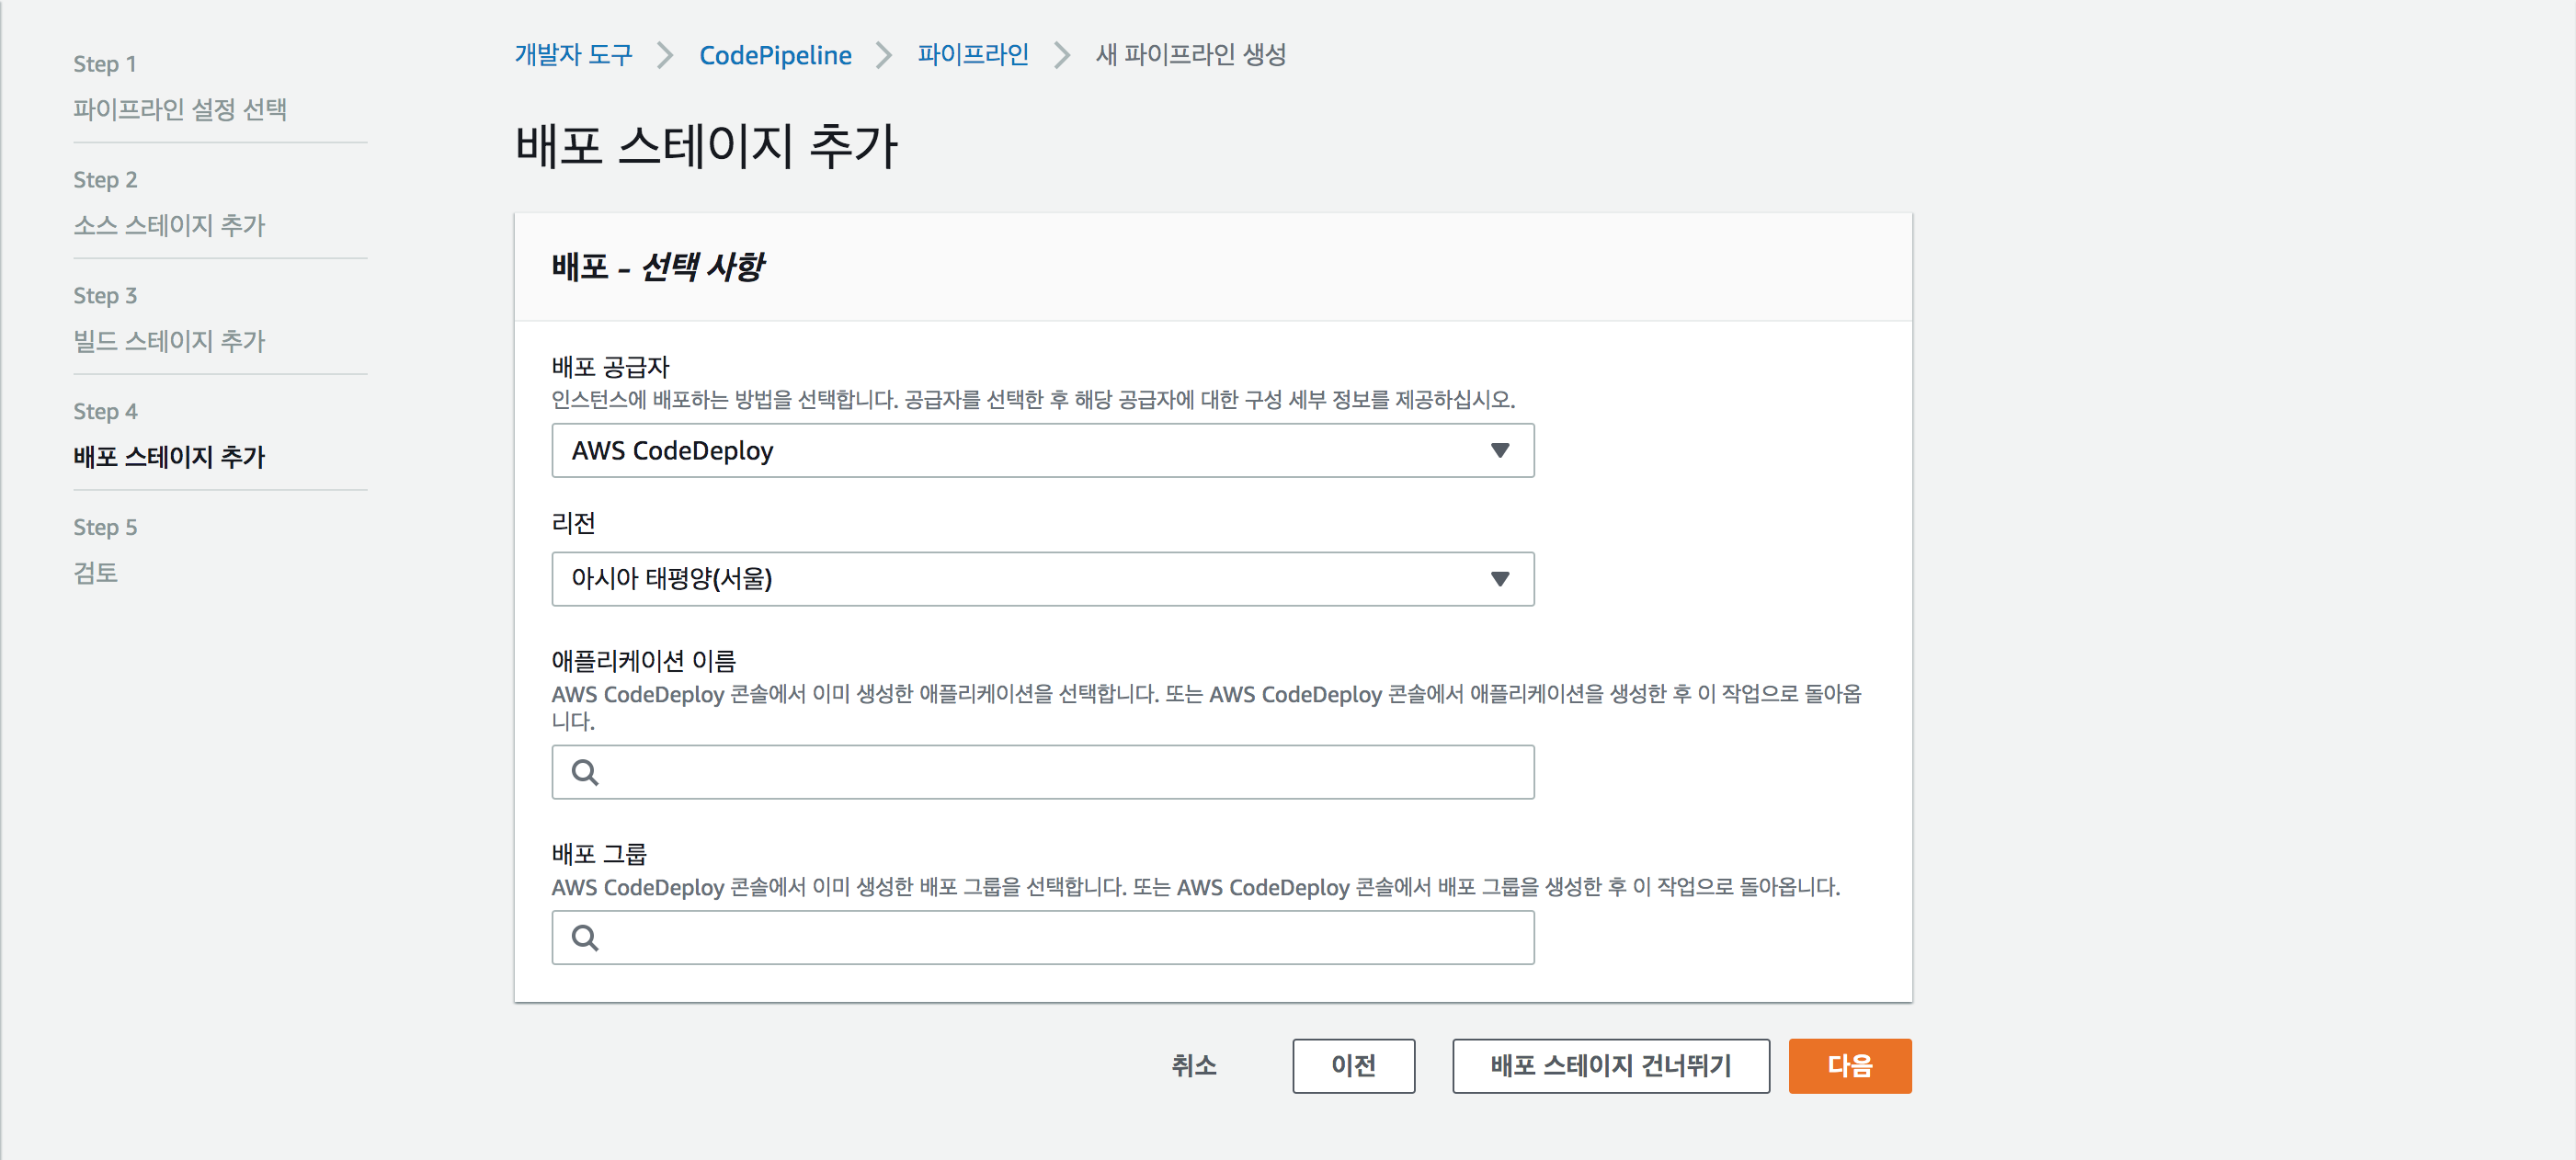
Task: Open the 파이프라인 breadcrumb link
Action: click(x=972, y=54)
